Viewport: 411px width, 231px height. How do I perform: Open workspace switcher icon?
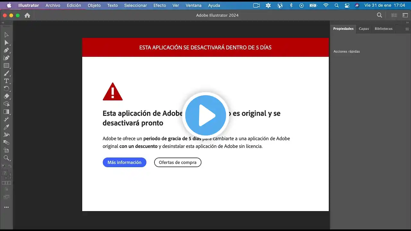click(405, 15)
